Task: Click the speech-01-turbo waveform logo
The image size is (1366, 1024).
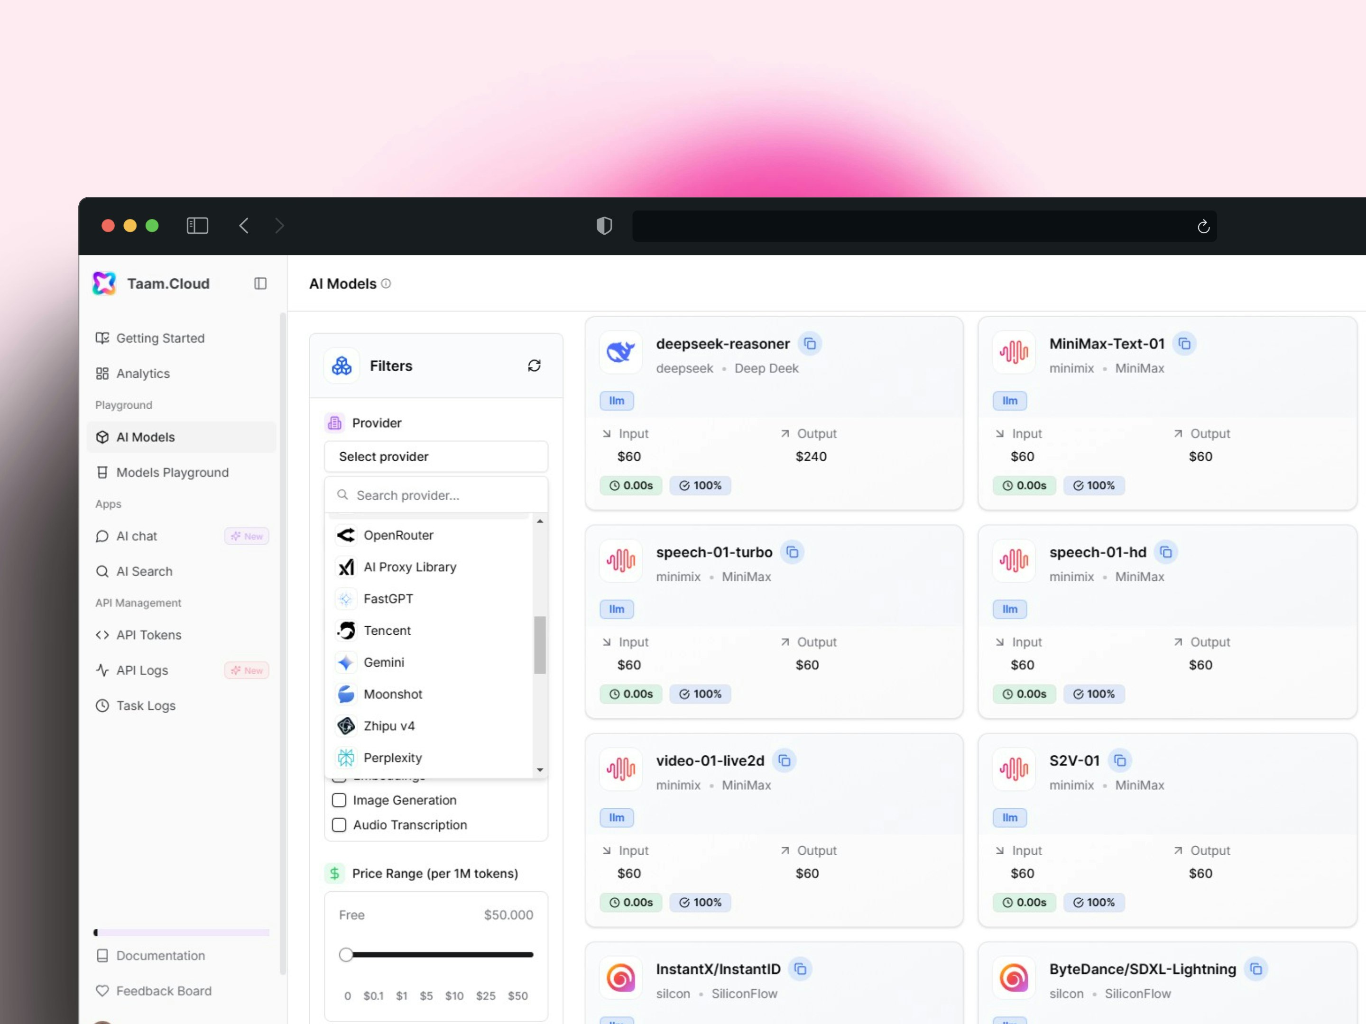Action: click(620, 560)
